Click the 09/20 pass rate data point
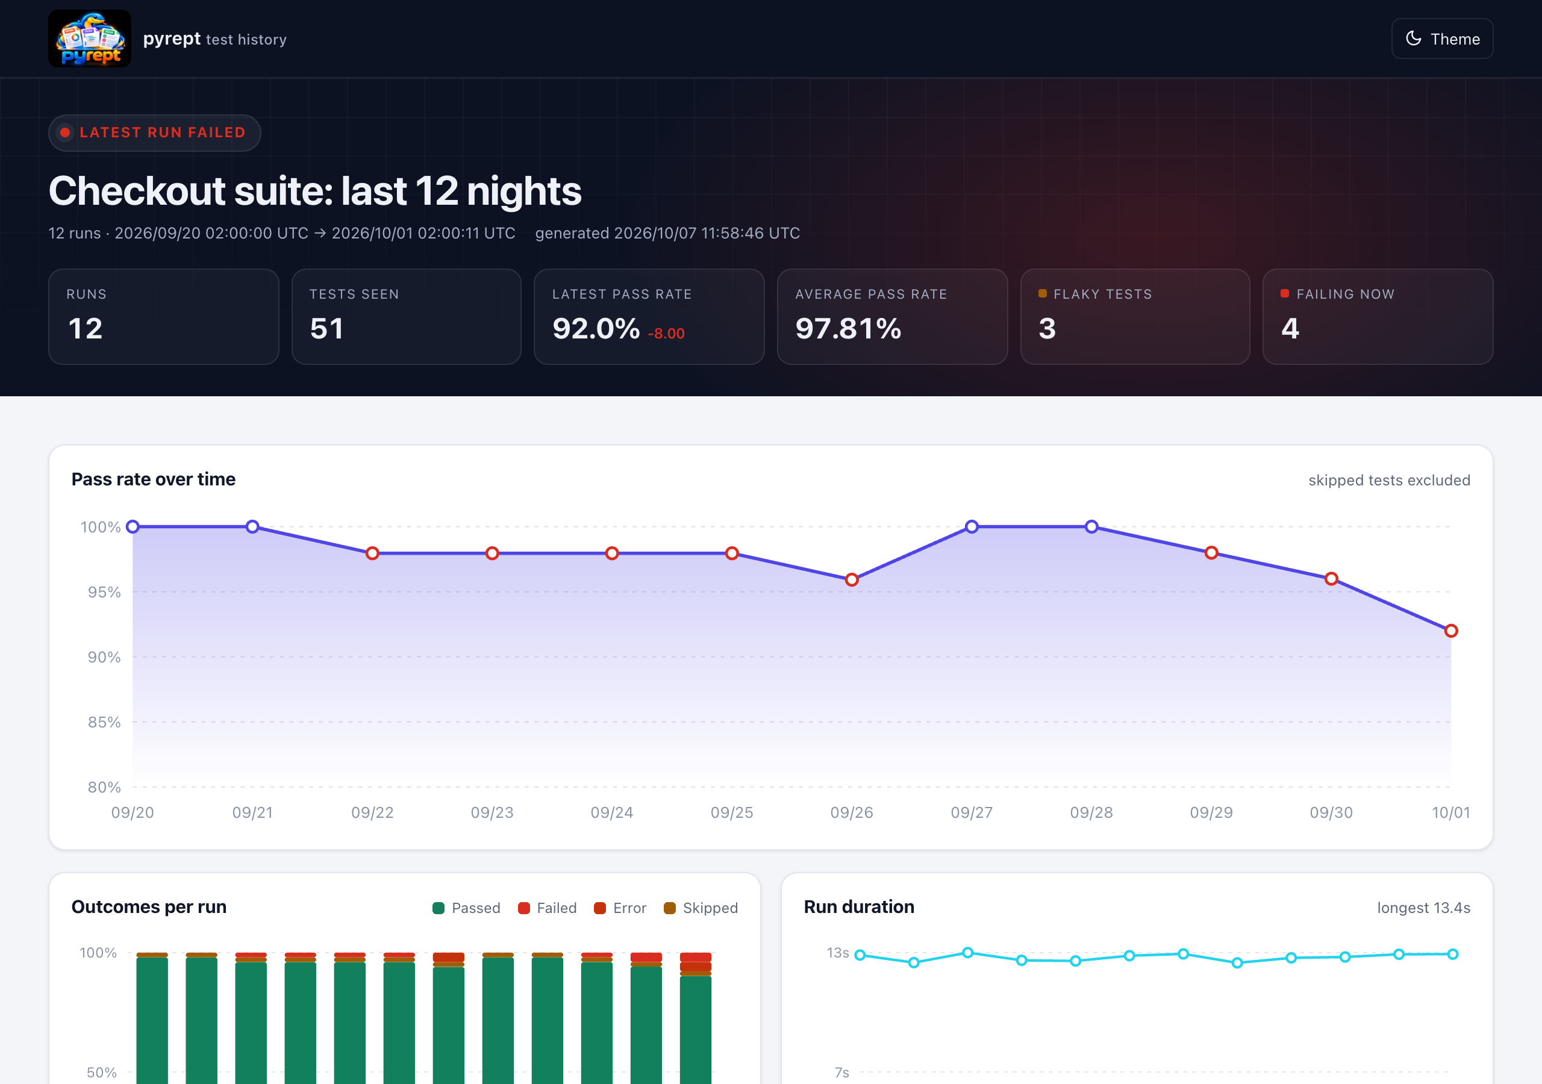The height and width of the screenshot is (1084, 1542). [133, 526]
